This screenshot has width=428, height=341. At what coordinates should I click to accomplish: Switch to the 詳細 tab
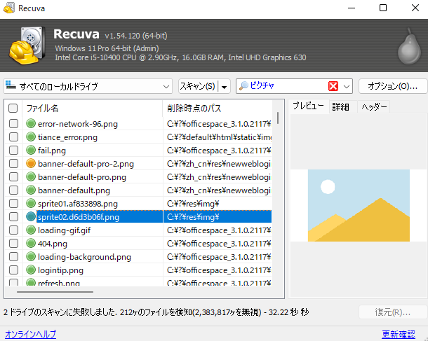[341, 106]
